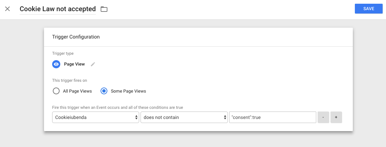The width and height of the screenshot is (386, 147).
Task: Click the arrows on the Cookieiubenda select box
Action: [136, 117]
